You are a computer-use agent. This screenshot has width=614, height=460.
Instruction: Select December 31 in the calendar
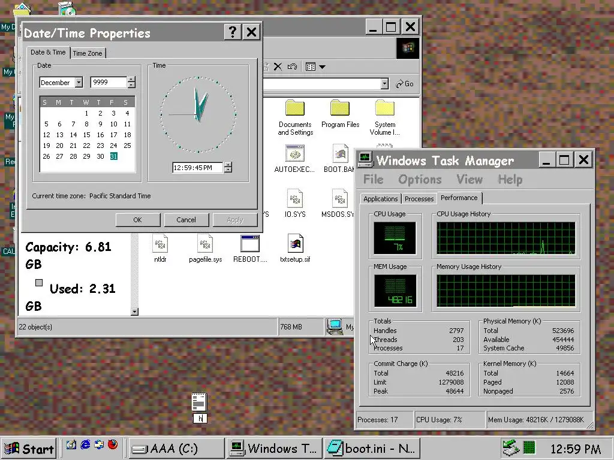point(113,156)
